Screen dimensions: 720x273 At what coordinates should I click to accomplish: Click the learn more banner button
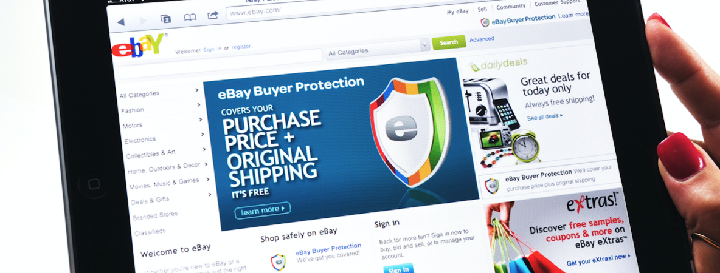[263, 211]
